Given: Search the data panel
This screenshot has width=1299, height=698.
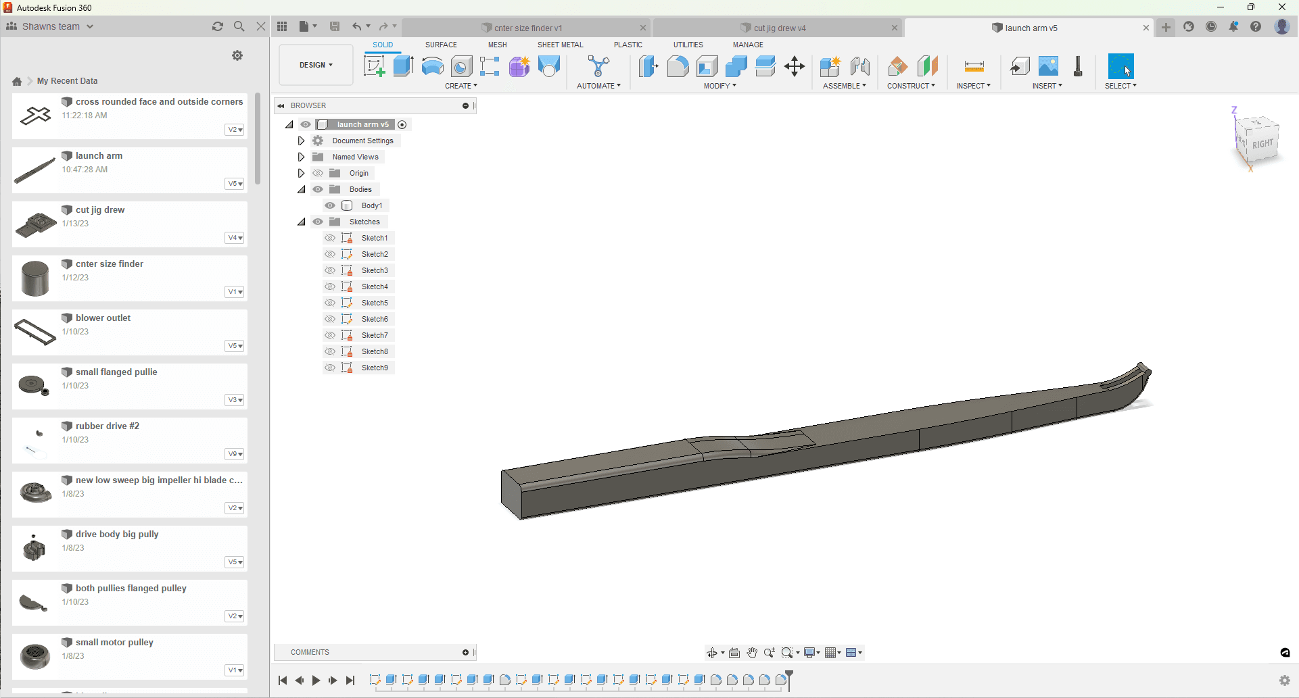Looking at the screenshot, I should pyautogui.click(x=239, y=26).
